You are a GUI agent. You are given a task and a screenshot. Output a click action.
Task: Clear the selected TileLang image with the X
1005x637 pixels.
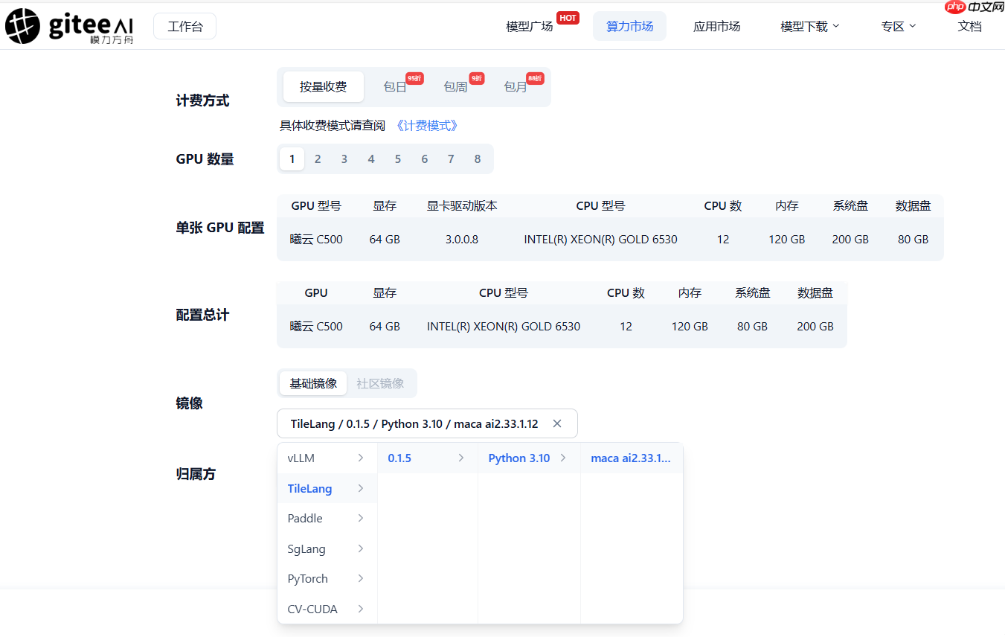tap(557, 423)
